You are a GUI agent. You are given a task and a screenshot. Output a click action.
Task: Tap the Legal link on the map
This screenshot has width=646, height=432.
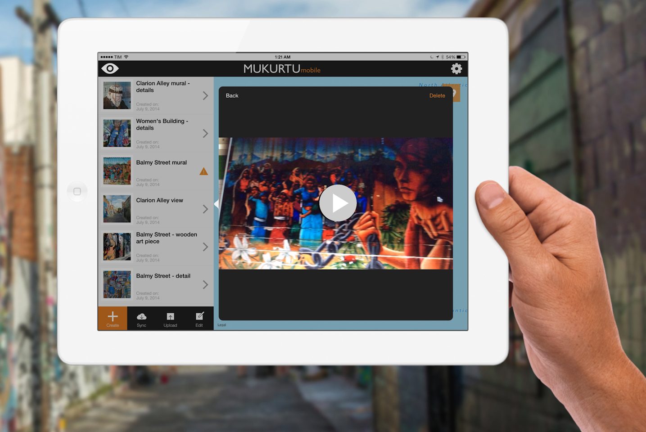point(222,325)
